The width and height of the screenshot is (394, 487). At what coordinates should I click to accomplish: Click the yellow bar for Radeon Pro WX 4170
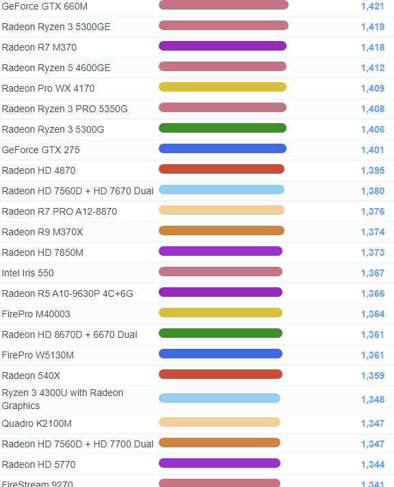click(x=222, y=87)
